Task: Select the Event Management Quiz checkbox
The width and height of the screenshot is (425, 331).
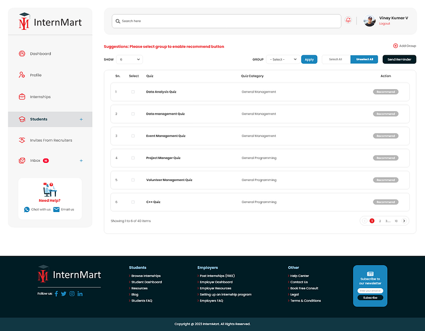Action: point(133,136)
